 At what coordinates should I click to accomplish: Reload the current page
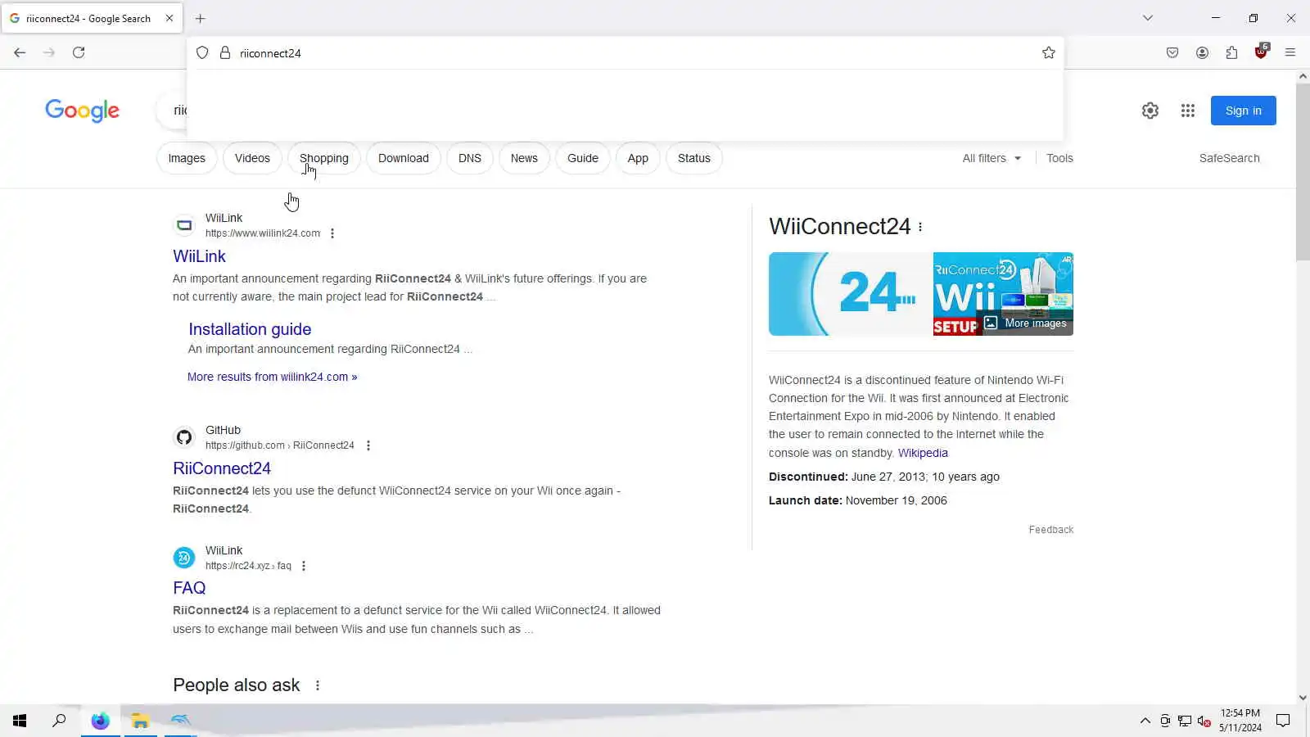pos(79,52)
